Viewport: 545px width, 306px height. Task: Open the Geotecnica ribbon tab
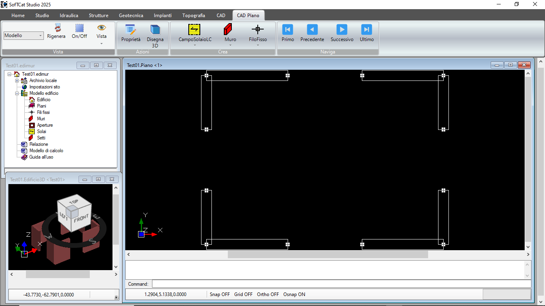click(x=131, y=16)
